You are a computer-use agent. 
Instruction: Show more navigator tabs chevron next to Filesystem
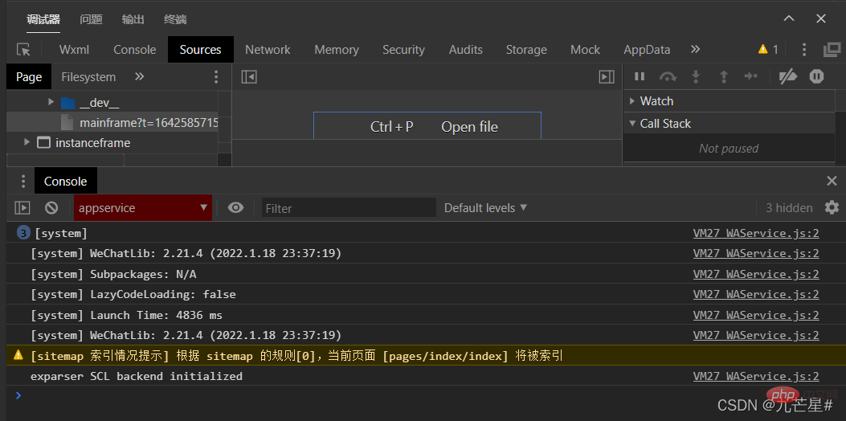pos(139,76)
